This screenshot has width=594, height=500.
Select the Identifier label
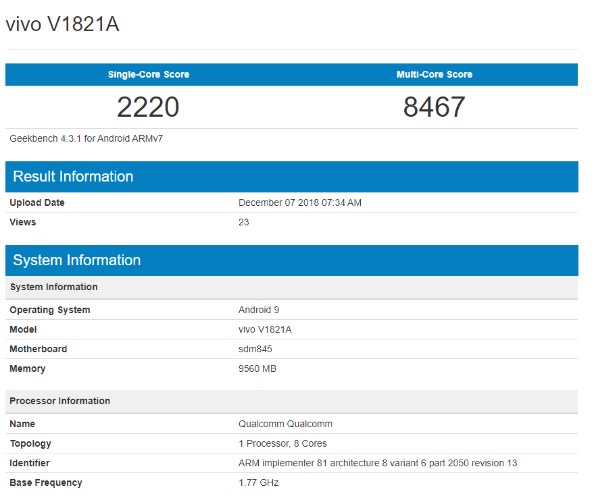[x=30, y=464]
